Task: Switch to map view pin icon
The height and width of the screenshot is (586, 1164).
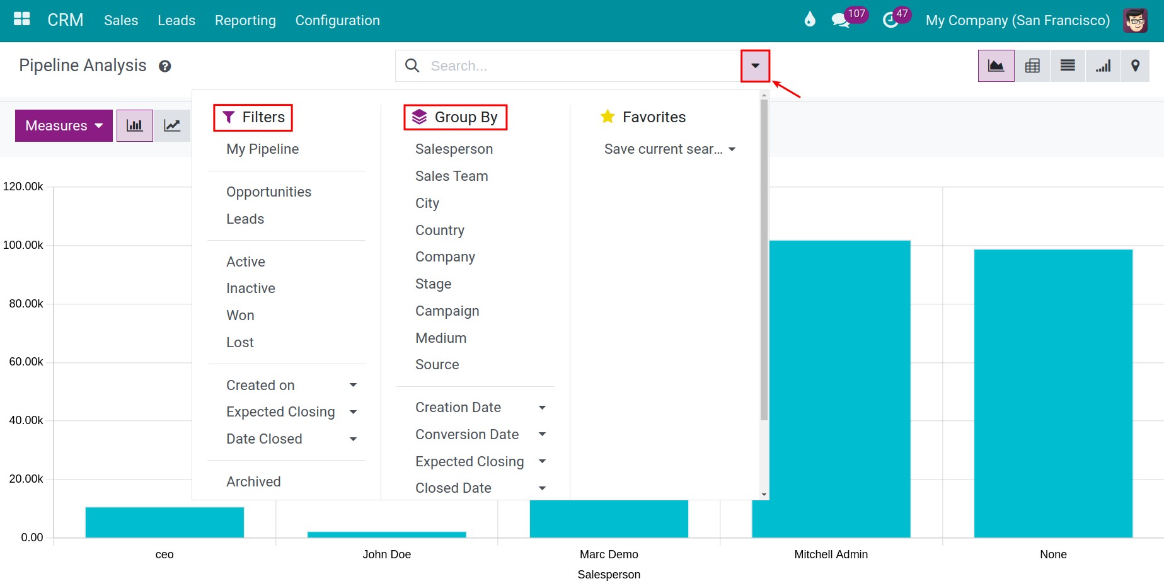Action: point(1136,66)
